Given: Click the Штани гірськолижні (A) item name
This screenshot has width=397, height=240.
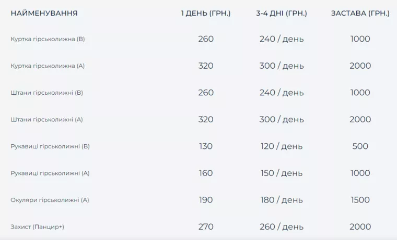Looking at the screenshot, I should point(47,120).
